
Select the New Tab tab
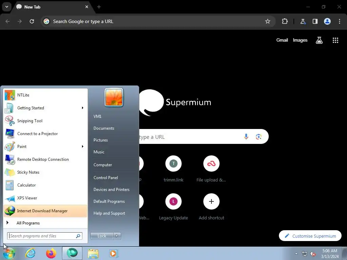coord(52,7)
